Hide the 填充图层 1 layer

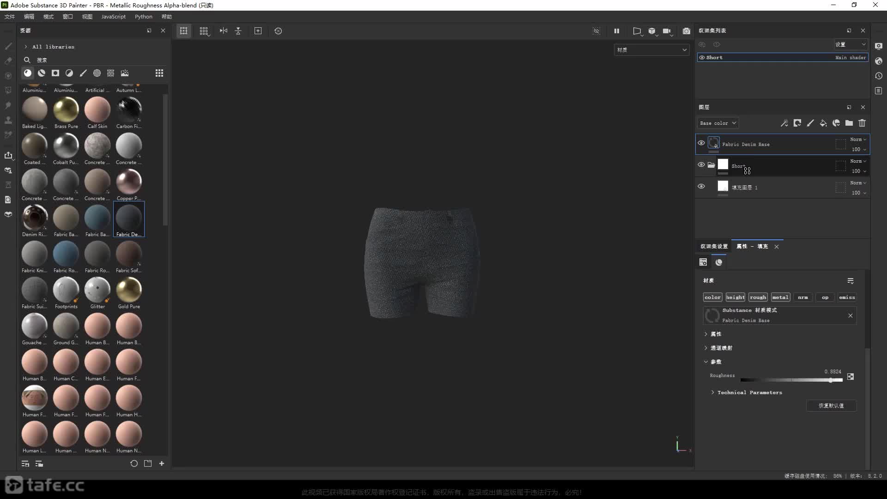[701, 187]
